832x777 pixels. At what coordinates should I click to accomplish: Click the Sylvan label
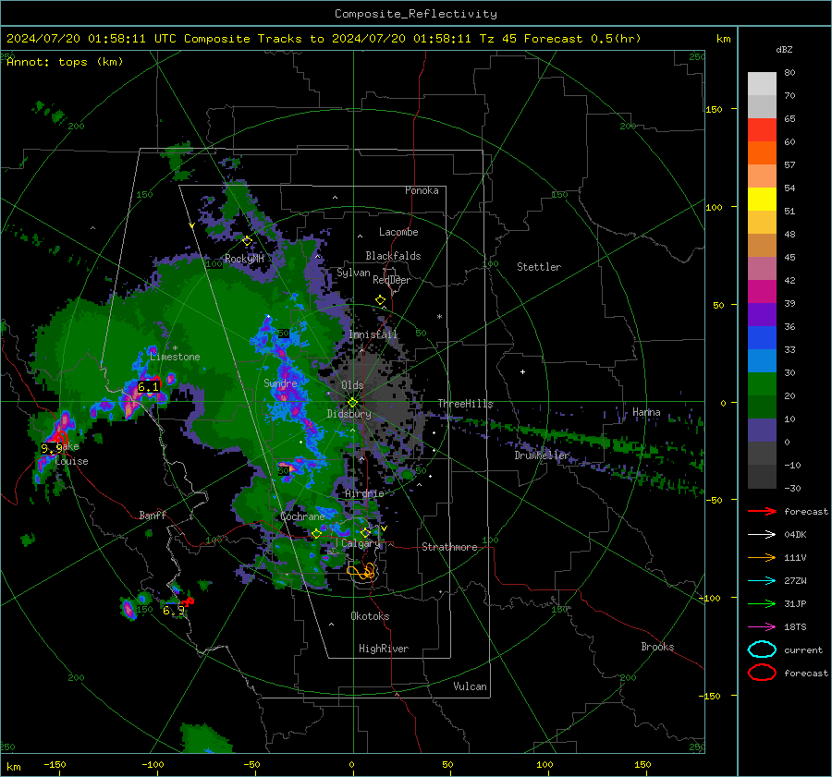[353, 273]
